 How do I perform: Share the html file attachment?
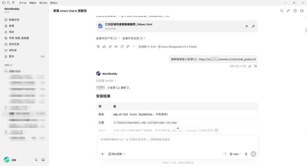pyautogui.click(x=253, y=26)
